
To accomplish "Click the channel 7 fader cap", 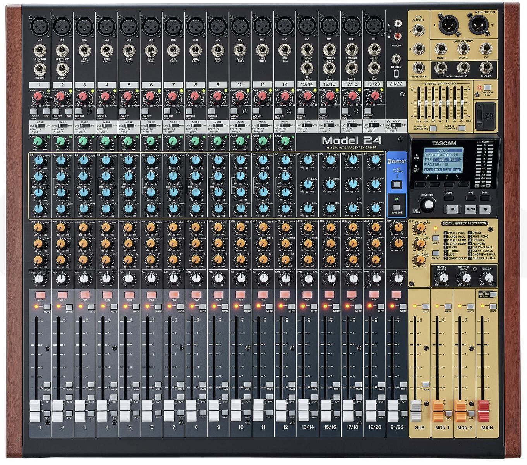I will 169,412.
